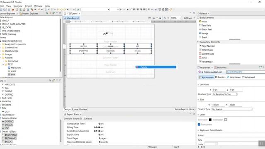This screenshot has height=149, width=265.
Task: Collapse the Size section in Properties
Action: point(198,100)
